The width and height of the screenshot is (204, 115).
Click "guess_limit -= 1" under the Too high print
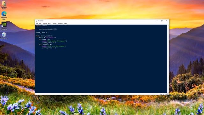[x=49, y=43]
